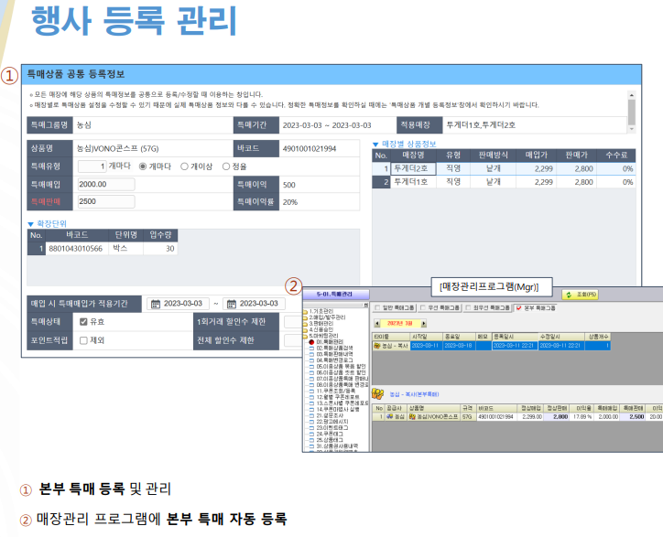The image size is (663, 537).
Task: Click barcode cell 4901001021994 in Mgr grid
Action: point(496,417)
